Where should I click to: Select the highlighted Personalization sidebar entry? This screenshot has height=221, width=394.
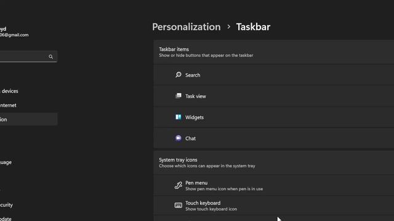[29, 119]
